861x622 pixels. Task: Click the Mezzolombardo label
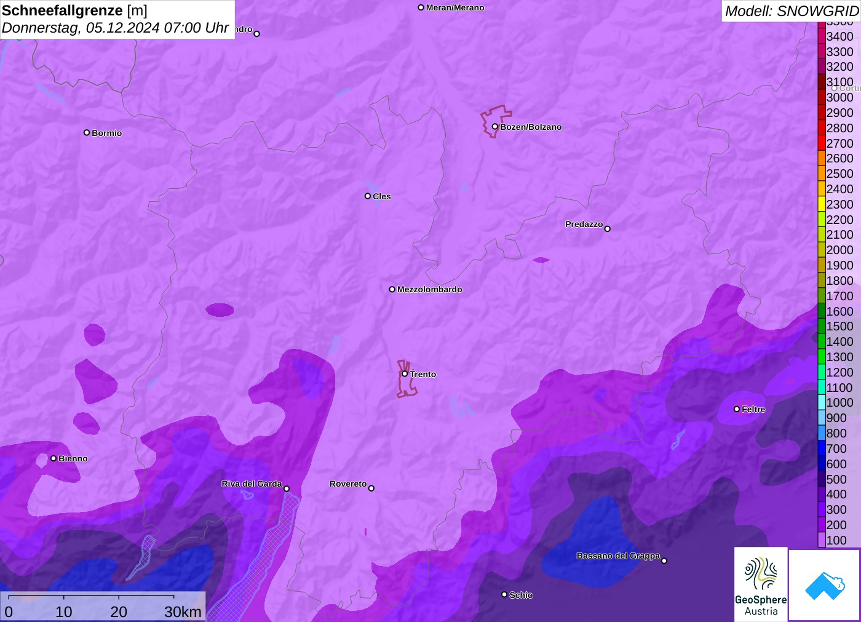pos(430,289)
